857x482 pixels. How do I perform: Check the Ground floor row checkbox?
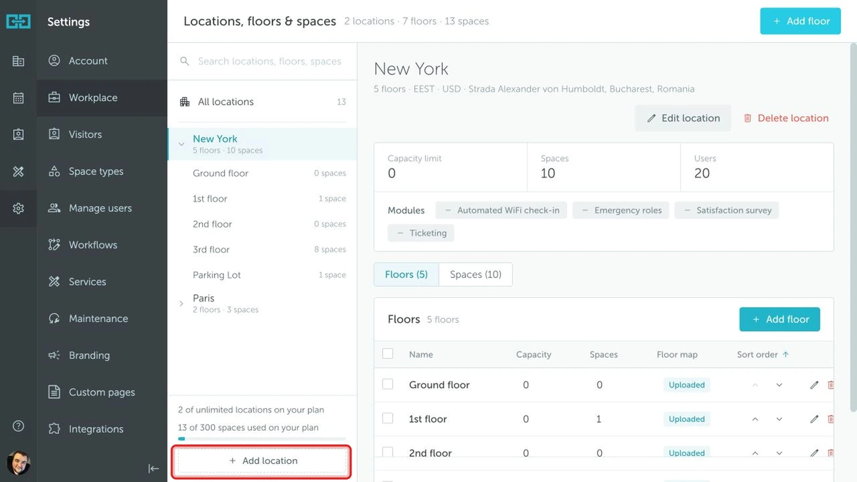[x=388, y=384]
